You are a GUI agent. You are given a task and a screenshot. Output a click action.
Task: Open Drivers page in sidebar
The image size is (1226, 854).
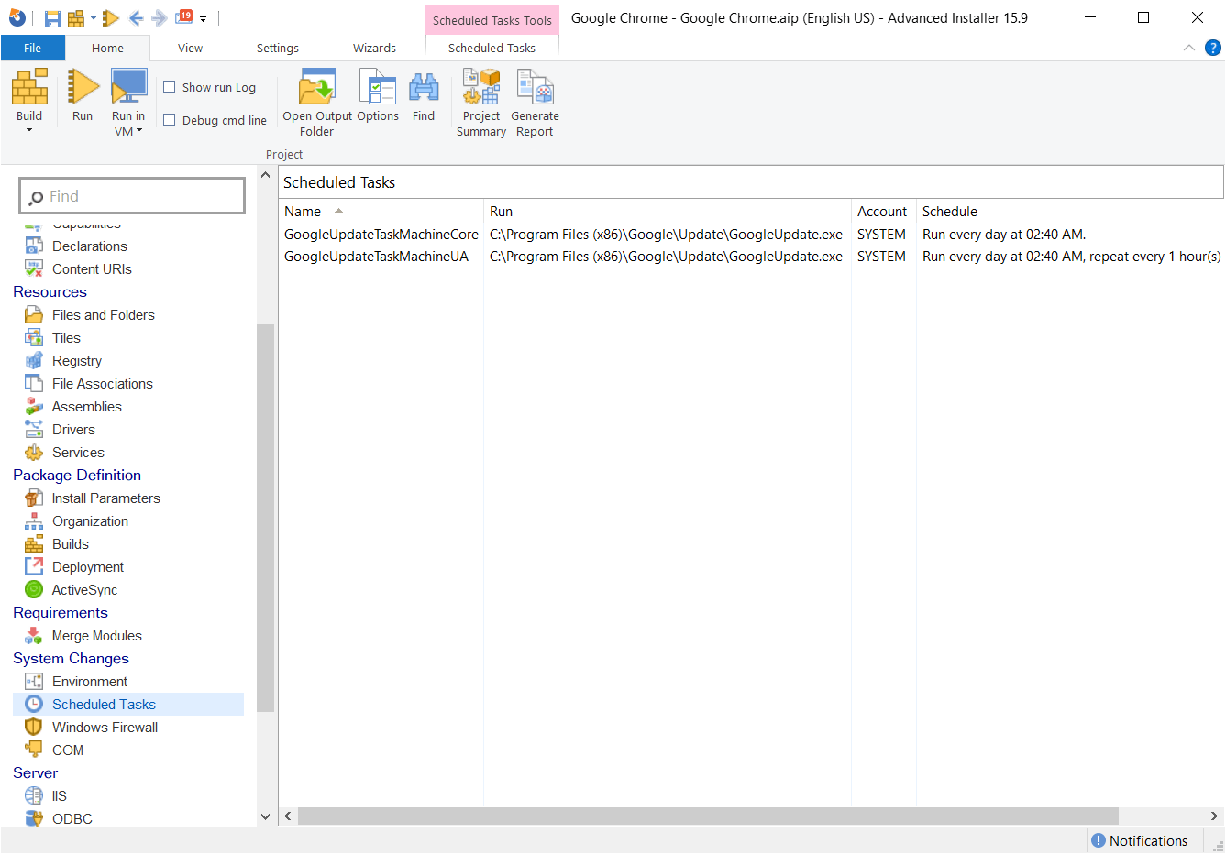click(x=73, y=429)
